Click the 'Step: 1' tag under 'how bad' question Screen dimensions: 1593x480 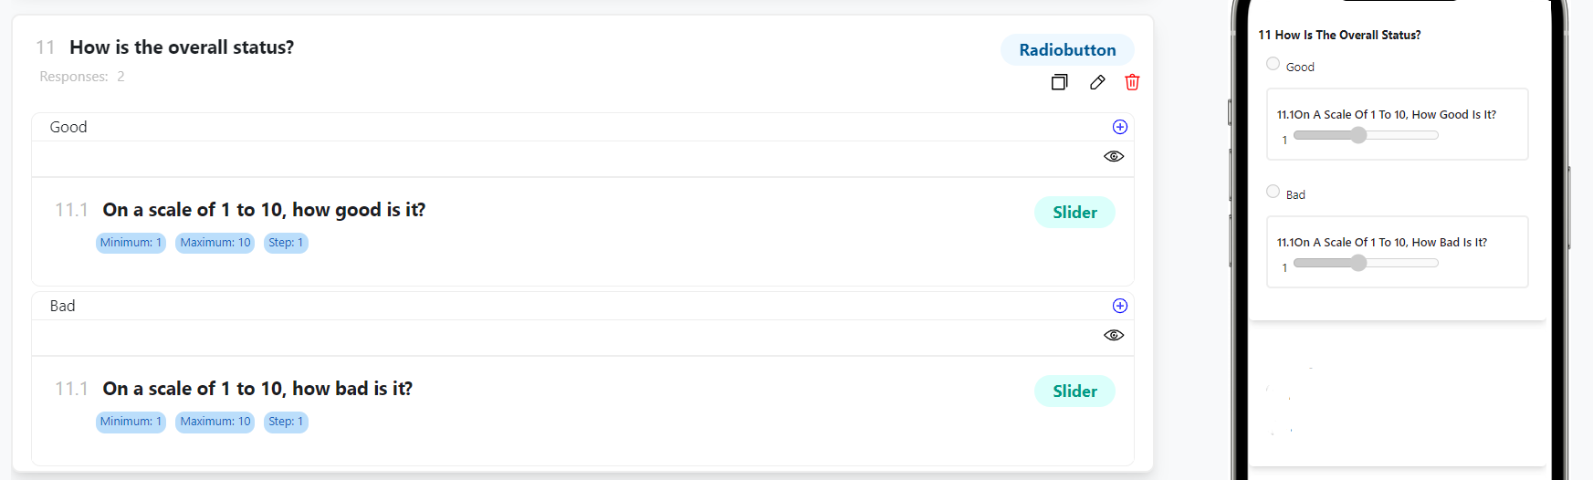click(x=286, y=422)
